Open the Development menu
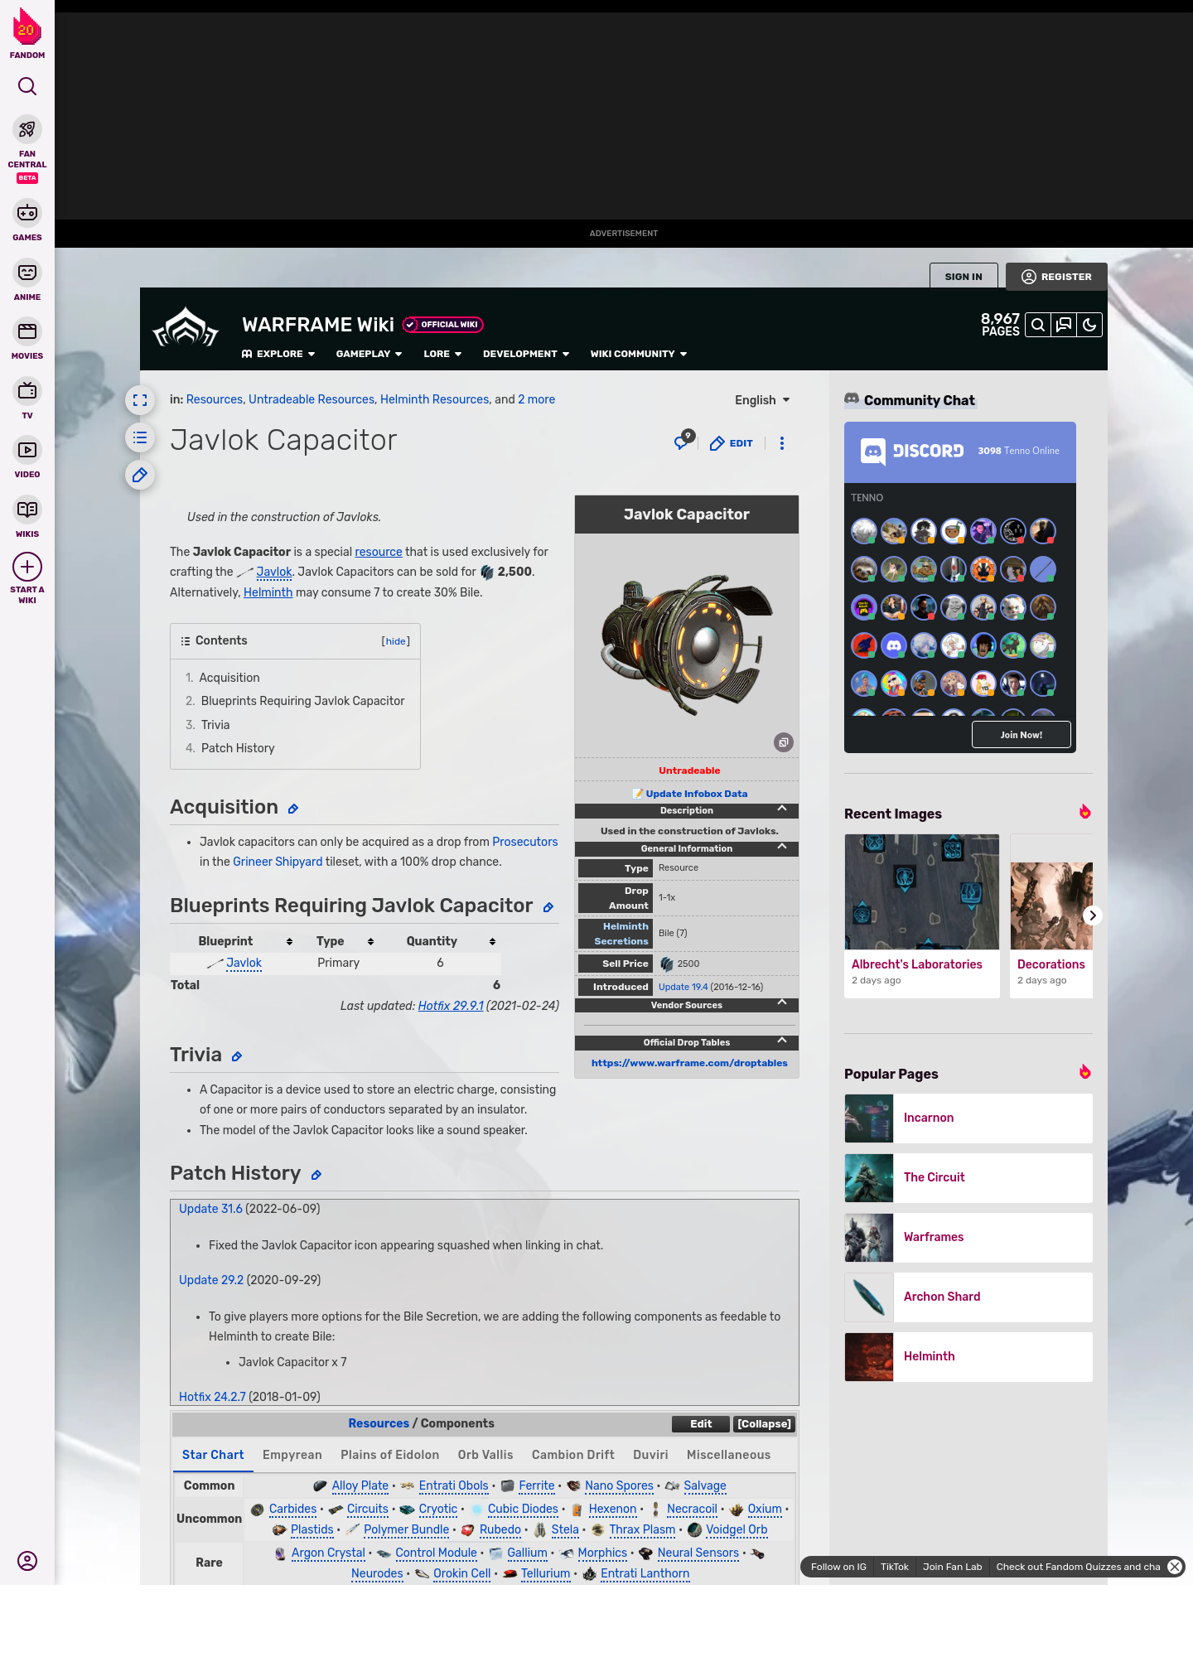 [526, 354]
